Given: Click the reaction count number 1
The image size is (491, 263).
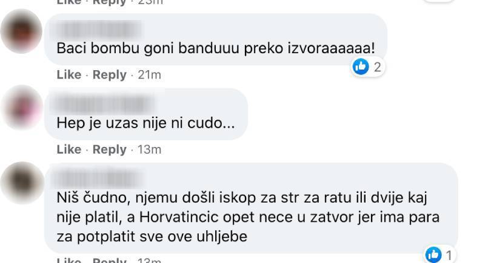Looking at the screenshot, I should pos(449,255).
